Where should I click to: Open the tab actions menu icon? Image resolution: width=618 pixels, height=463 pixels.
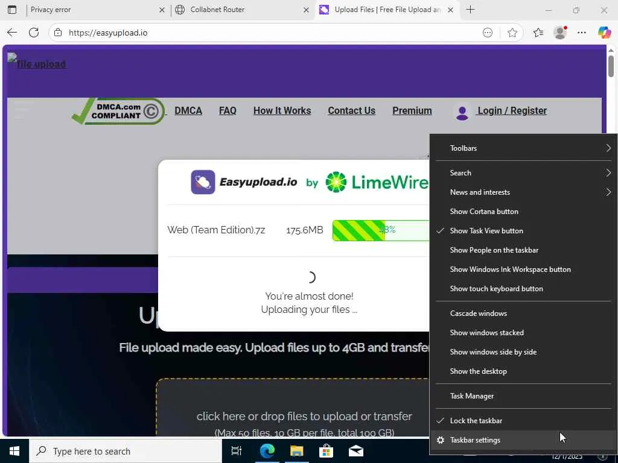click(x=12, y=10)
